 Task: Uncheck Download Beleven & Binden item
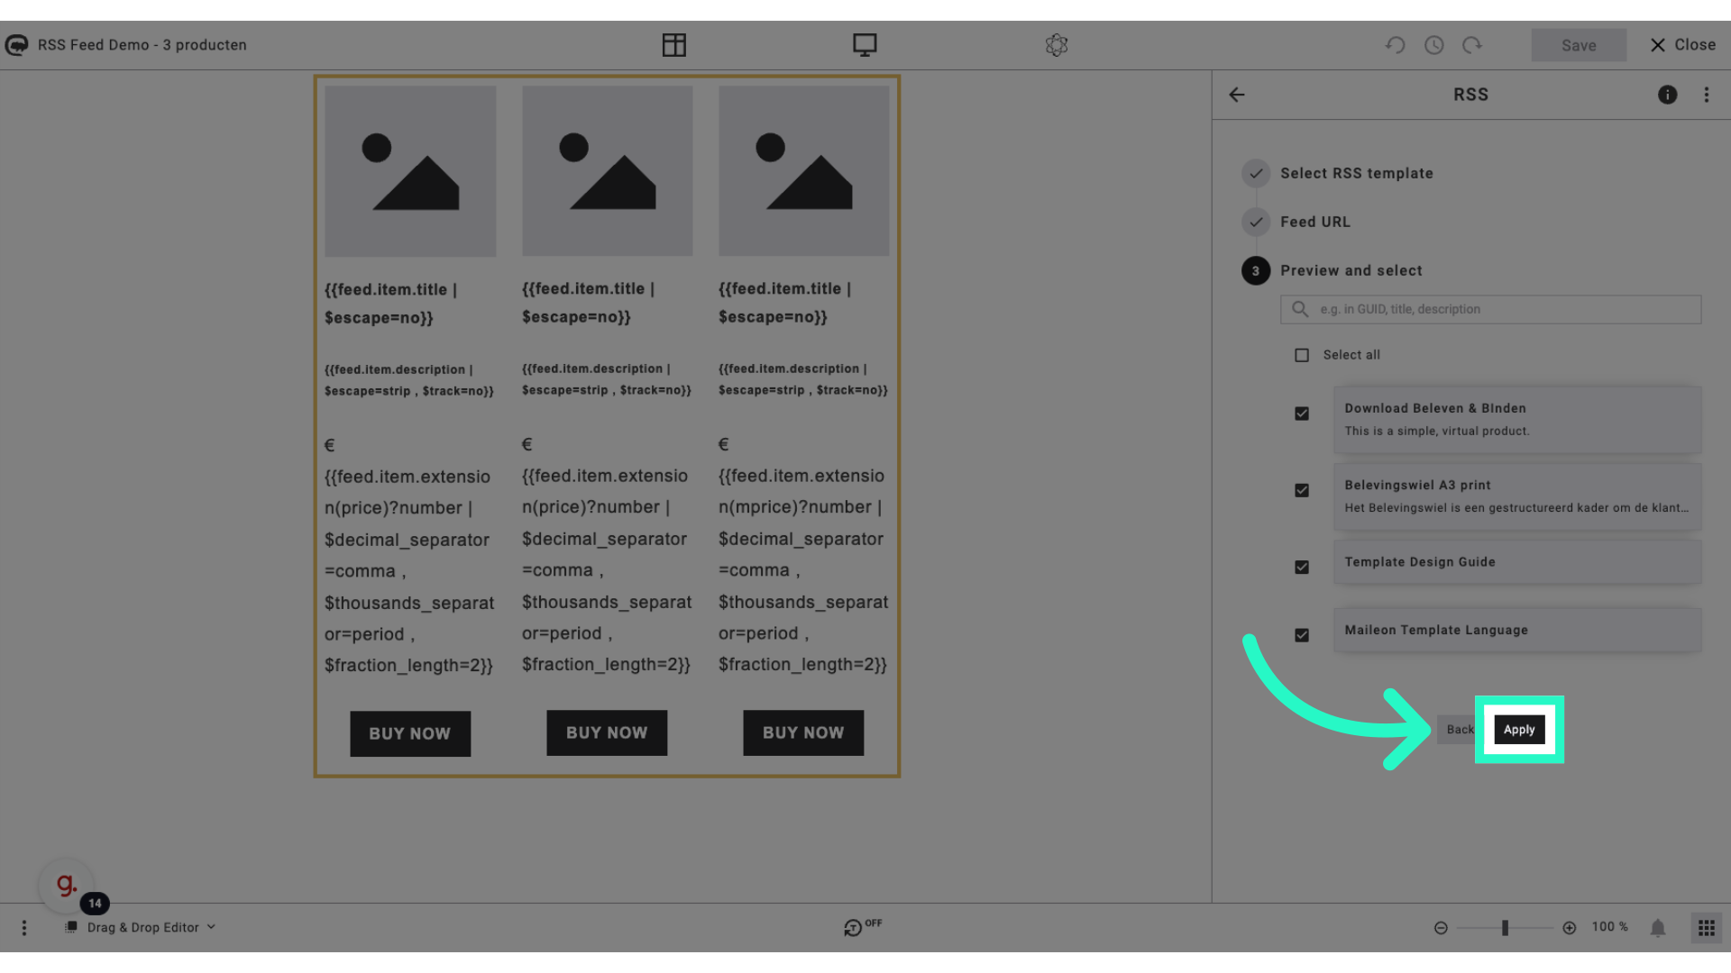click(1302, 414)
